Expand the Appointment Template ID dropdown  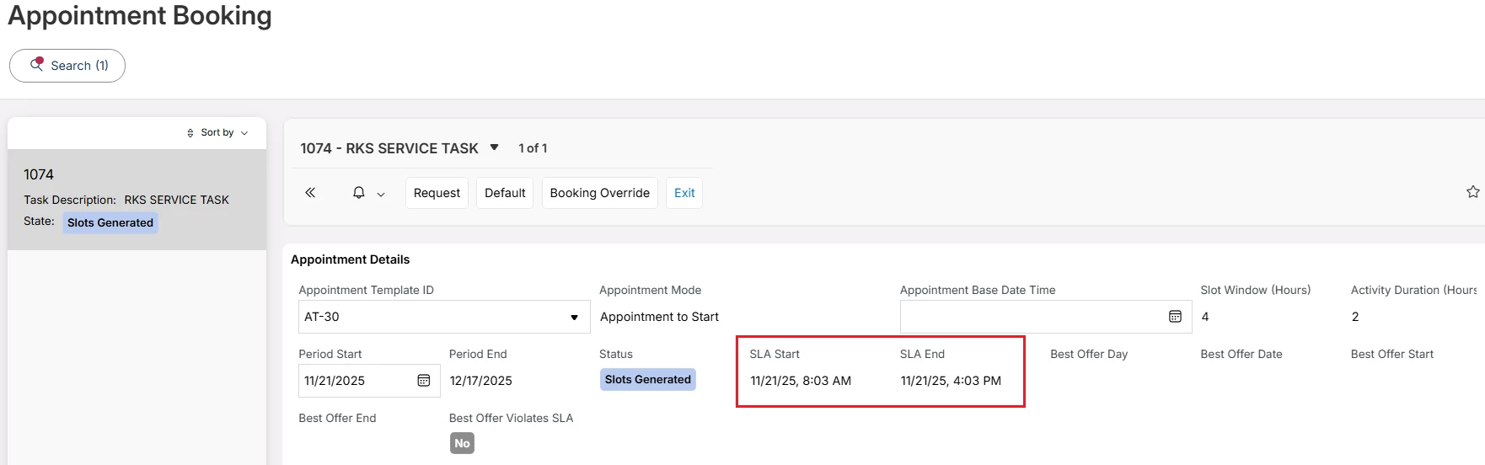click(574, 318)
